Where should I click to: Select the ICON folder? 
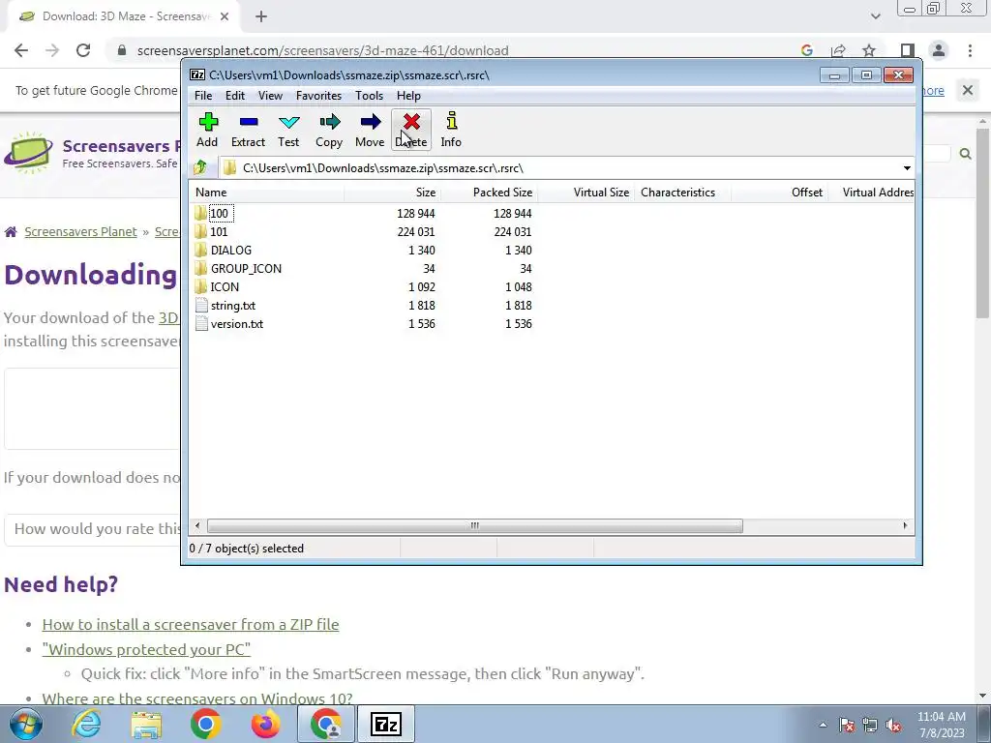[x=225, y=286]
